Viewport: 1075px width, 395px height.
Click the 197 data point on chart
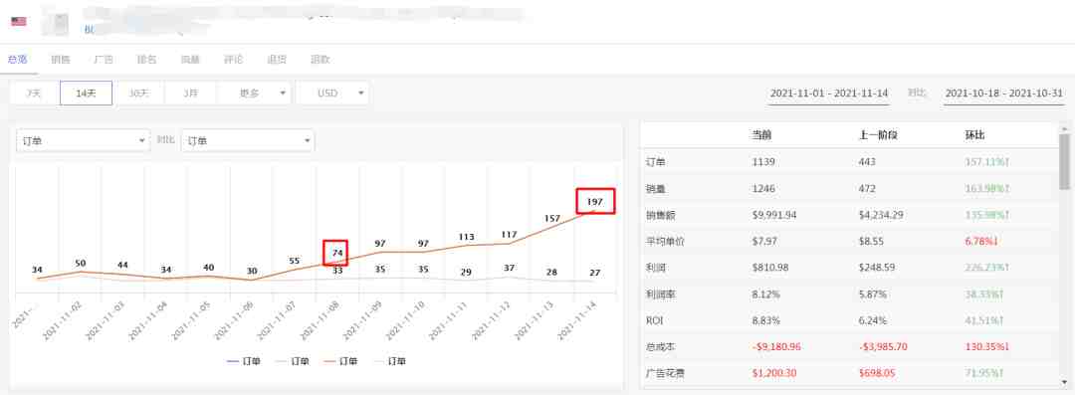tap(594, 202)
